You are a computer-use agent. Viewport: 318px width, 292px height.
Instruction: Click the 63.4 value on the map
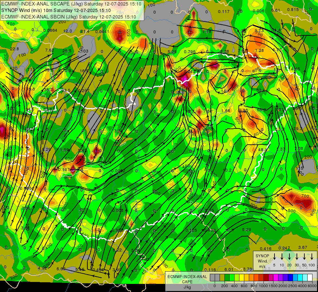point(261,90)
